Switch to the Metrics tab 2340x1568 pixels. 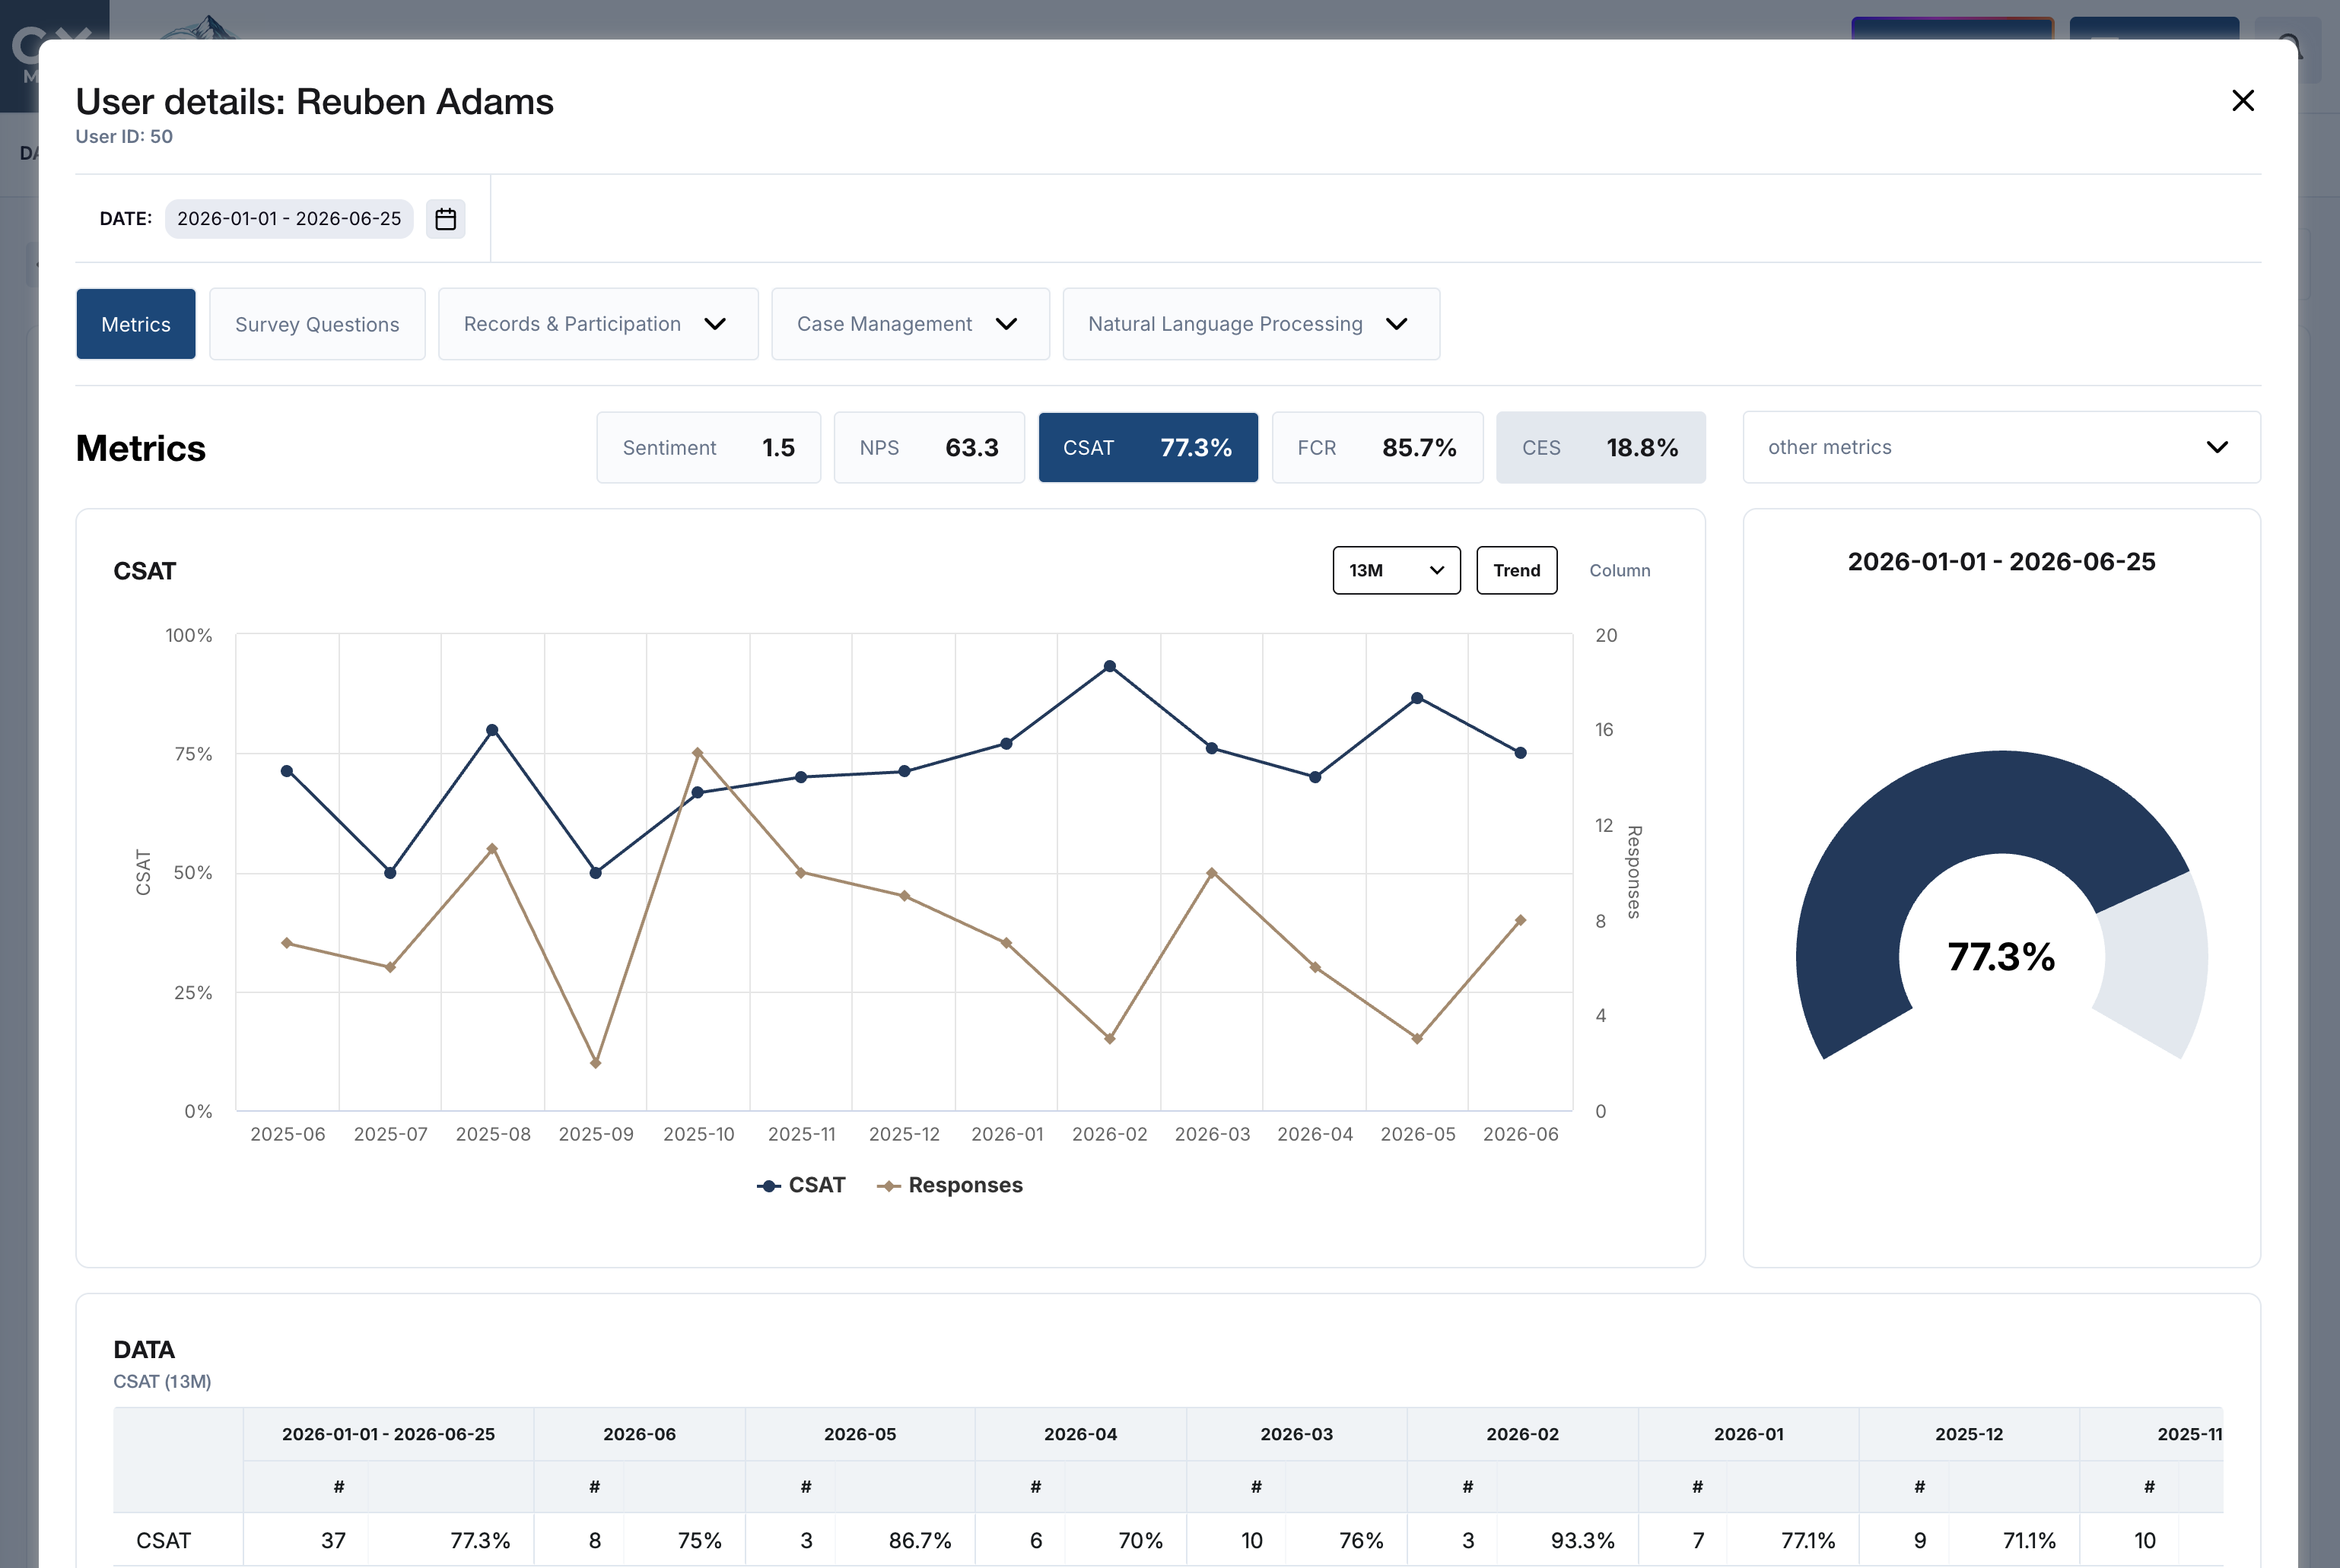(x=136, y=324)
